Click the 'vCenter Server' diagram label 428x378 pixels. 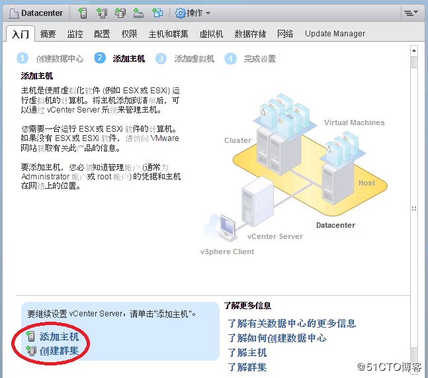[275, 236]
